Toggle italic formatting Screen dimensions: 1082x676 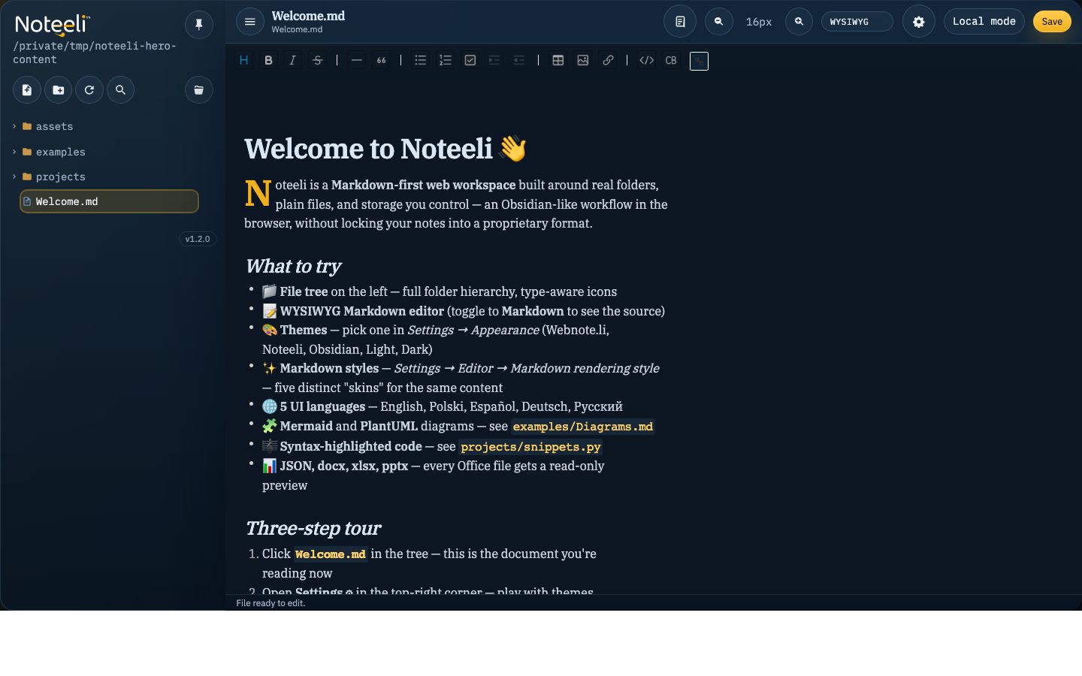(293, 61)
